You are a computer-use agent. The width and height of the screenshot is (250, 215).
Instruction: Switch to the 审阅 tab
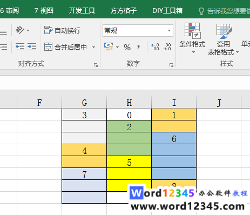tap(10, 11)
